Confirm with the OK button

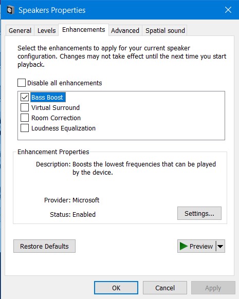click(116, 288)
